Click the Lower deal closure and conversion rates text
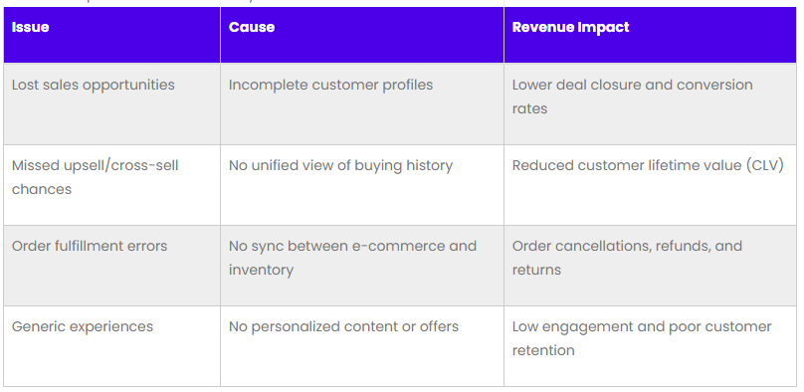Image resolution: width=804 pixels, height=392 pixels. pos(632,97)
